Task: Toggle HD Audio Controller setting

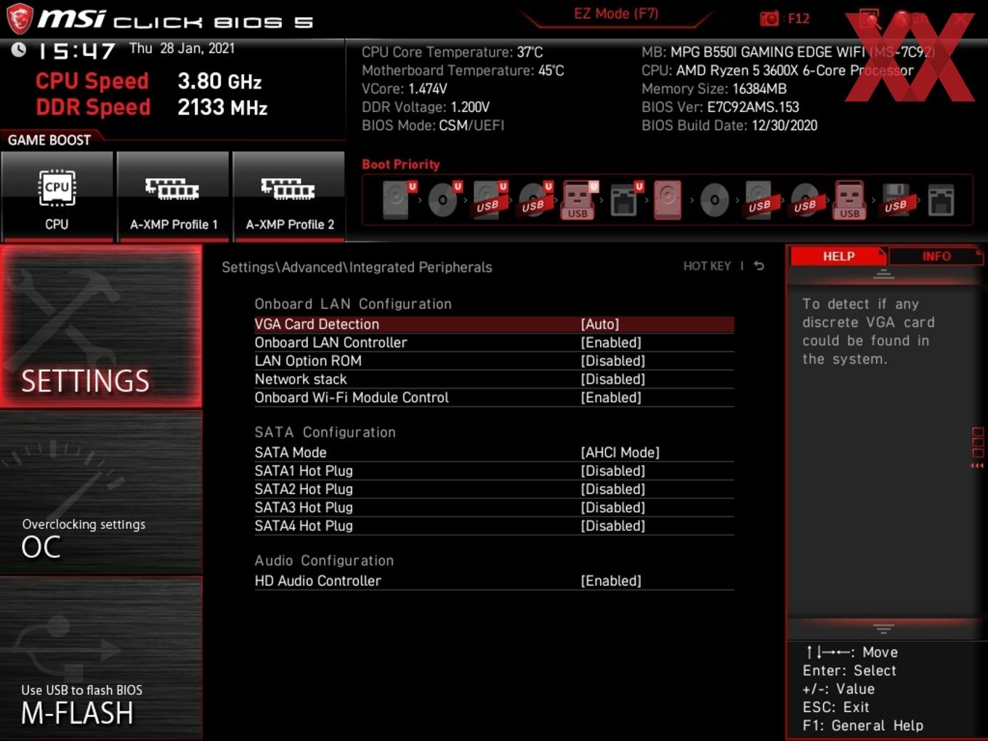Action: pos(494,580)
